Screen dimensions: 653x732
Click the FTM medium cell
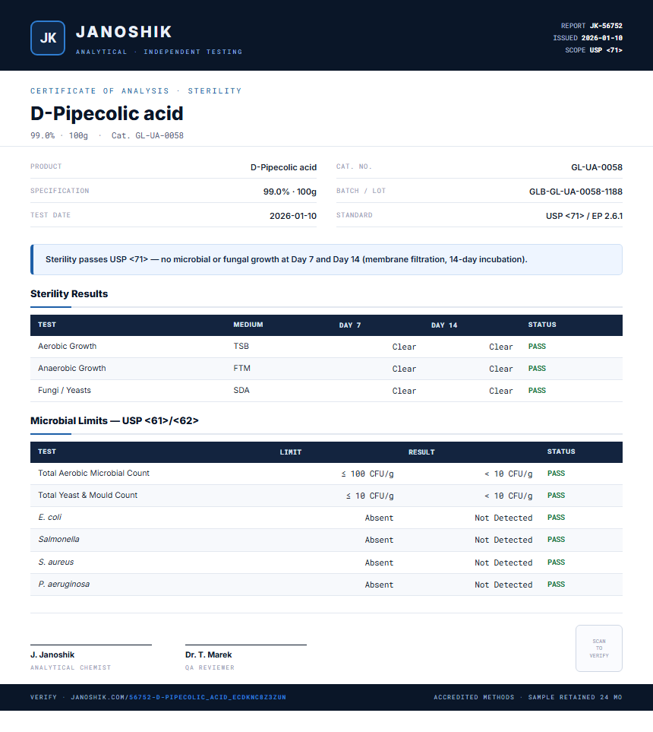point(241,368)
